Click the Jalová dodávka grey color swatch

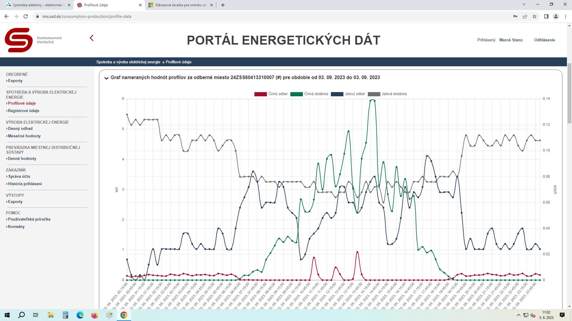374,94
